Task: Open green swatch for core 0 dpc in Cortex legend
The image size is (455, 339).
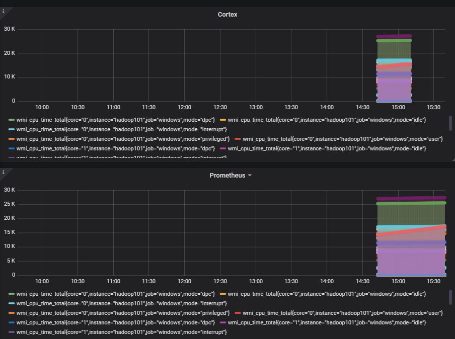Action: click(12, 120)
